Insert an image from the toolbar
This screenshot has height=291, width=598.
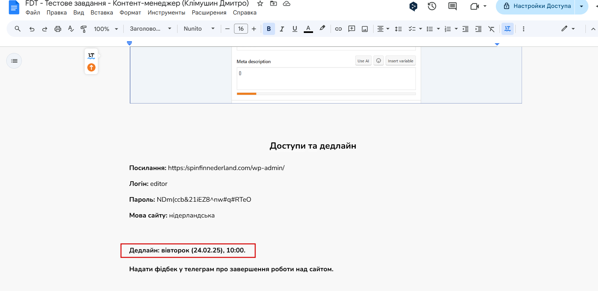pyautogui.click(x=365, y=29)
